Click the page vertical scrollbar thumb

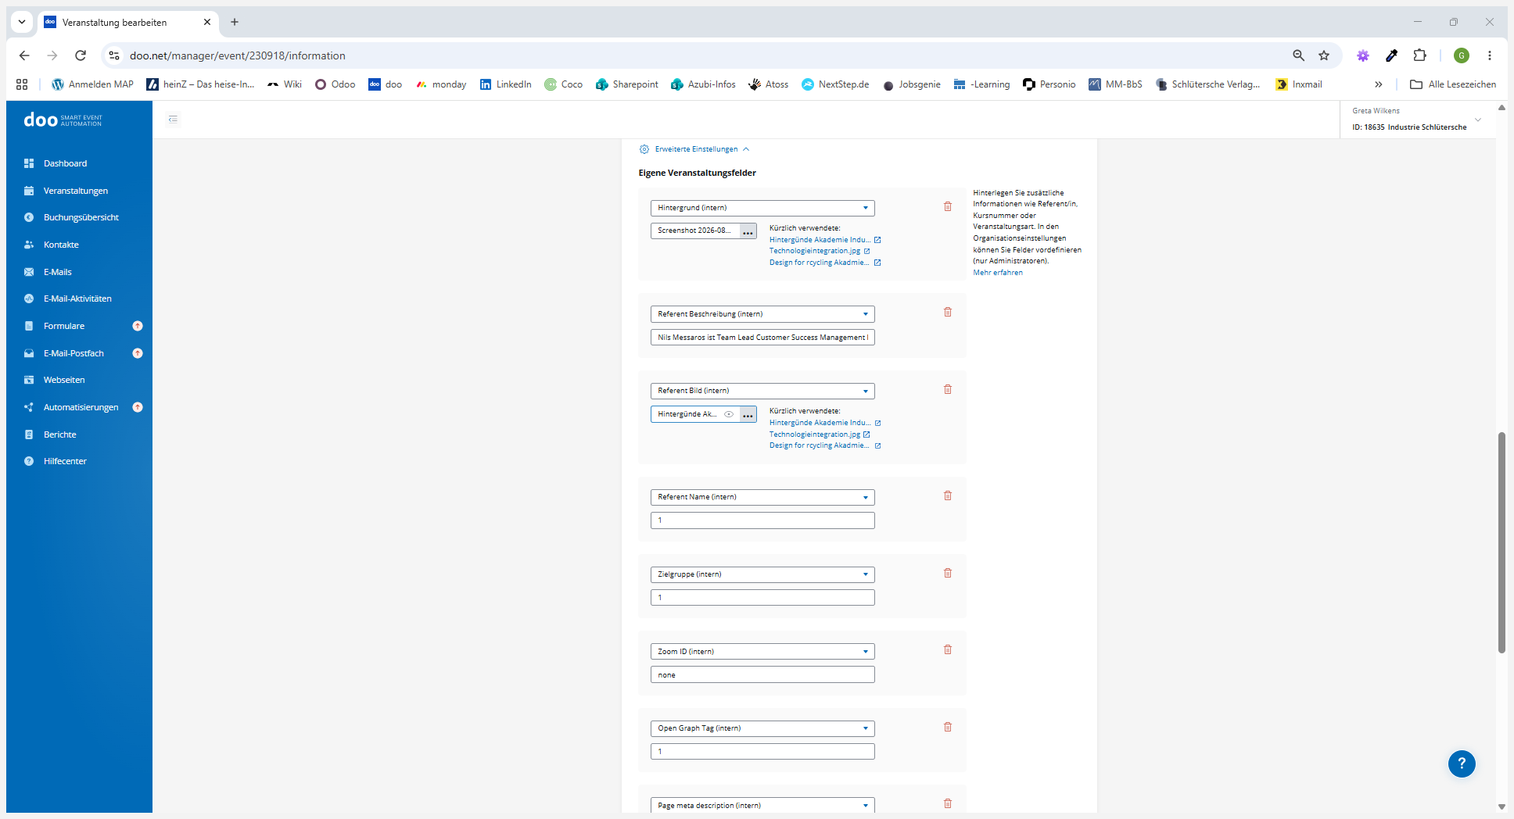pyautogui.click(x=1501, y=542)
